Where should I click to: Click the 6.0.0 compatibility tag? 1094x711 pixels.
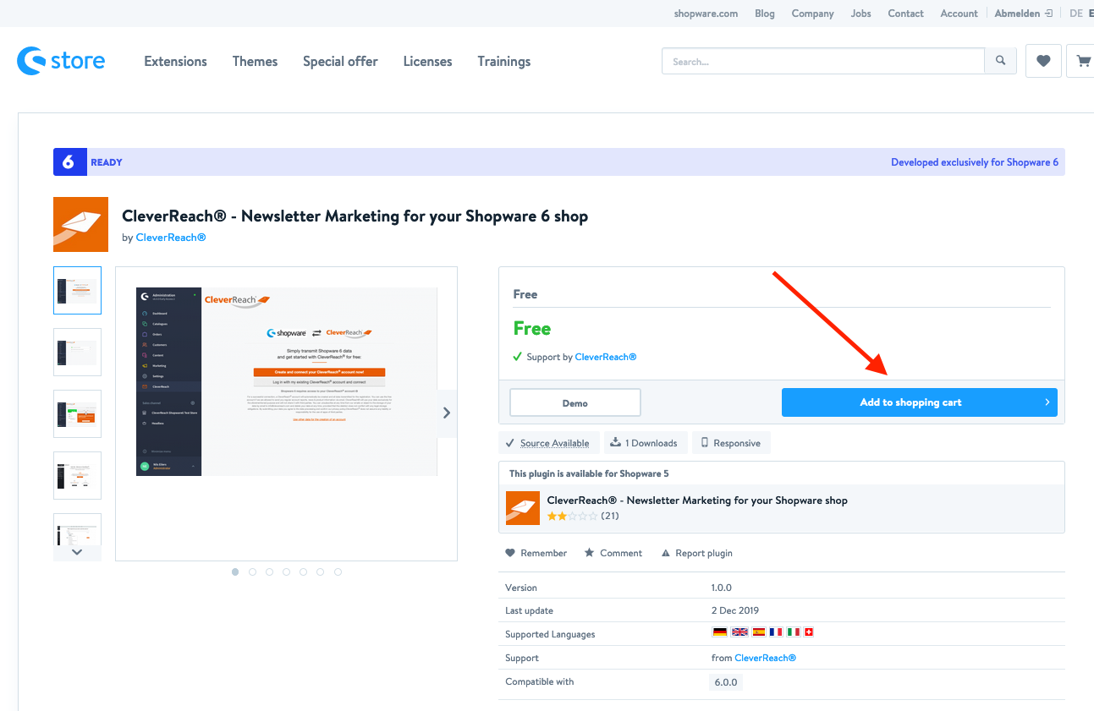(x=726, y=682)
